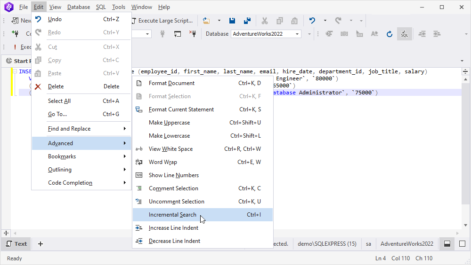Click the Word Wrap icon
Screen dimensions: 471x265
139,162
